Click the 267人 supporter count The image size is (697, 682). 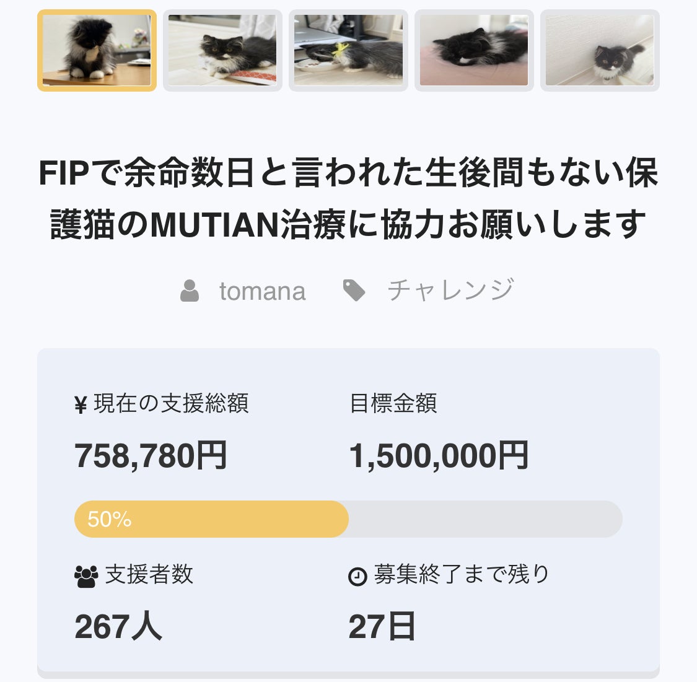coord(118,626)
